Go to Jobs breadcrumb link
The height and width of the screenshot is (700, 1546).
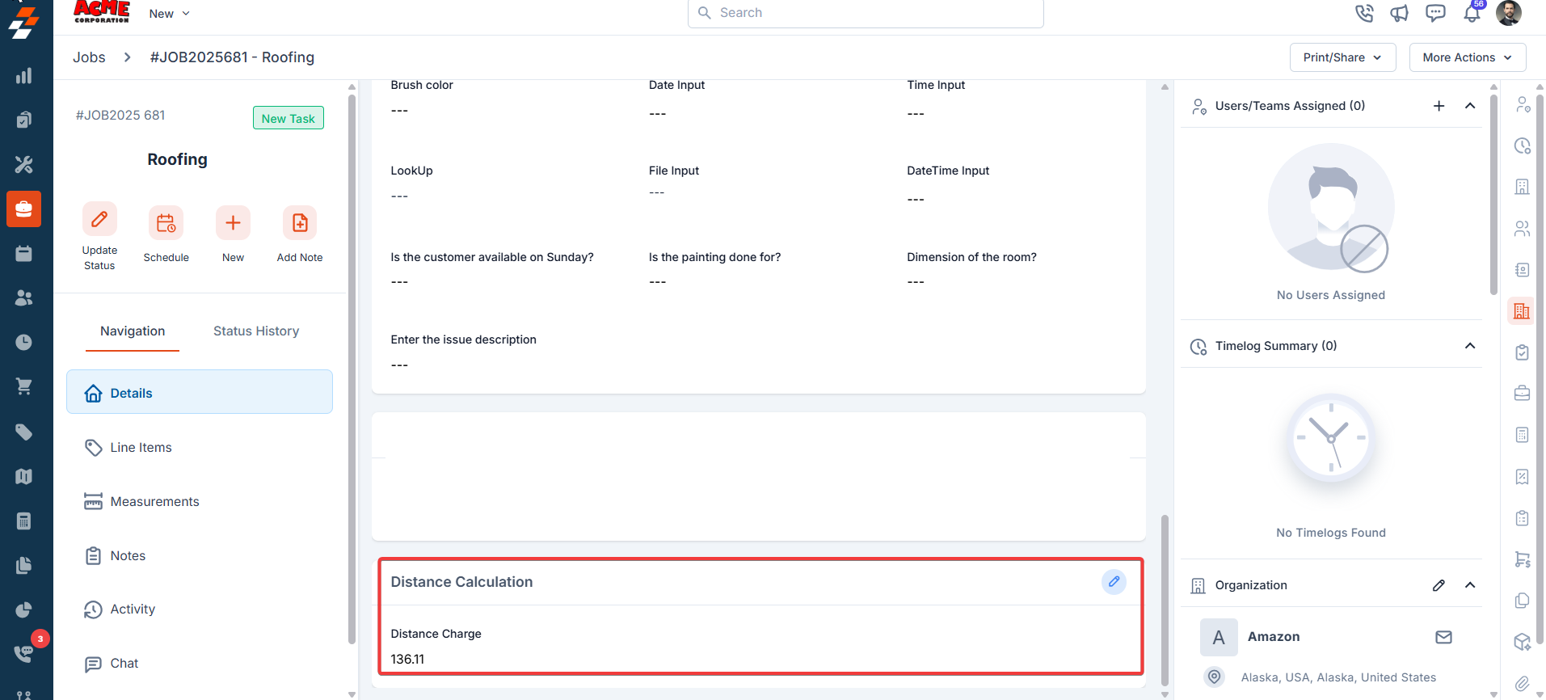(x=89, y=57)
